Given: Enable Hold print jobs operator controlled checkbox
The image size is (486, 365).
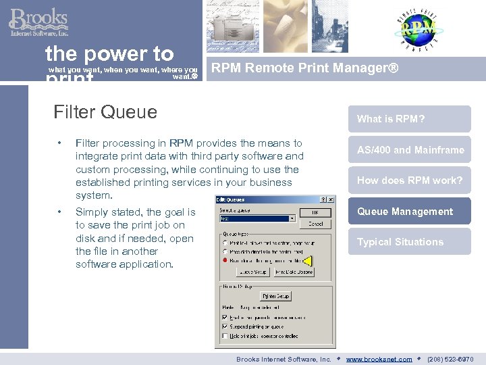Looking at the screenshot, I should coord(225,335).
